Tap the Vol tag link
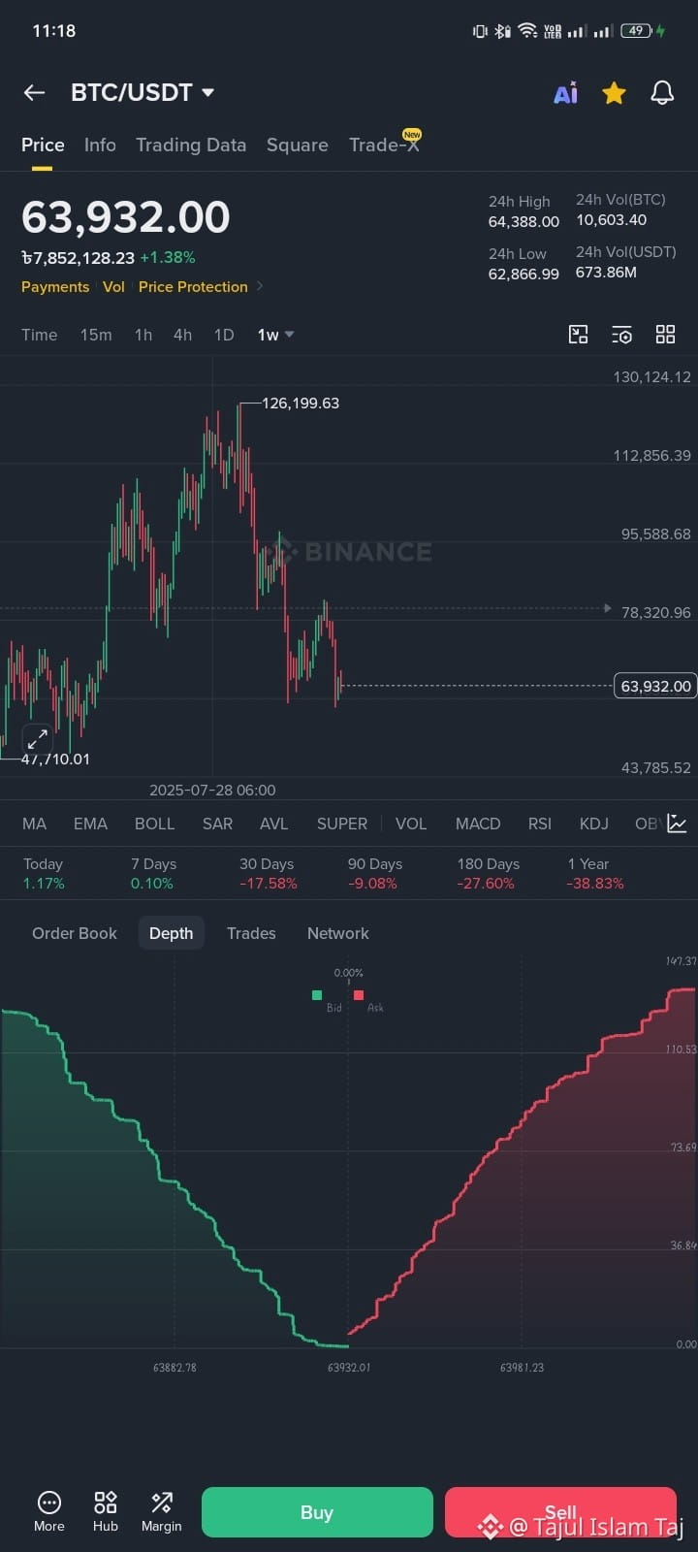 coord(113,287)
